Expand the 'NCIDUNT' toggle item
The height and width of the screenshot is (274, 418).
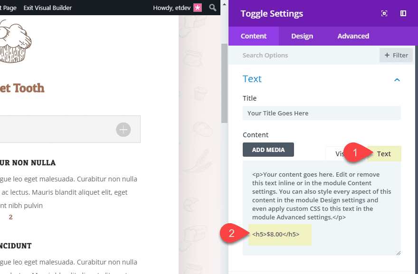[x=17, y=246]
